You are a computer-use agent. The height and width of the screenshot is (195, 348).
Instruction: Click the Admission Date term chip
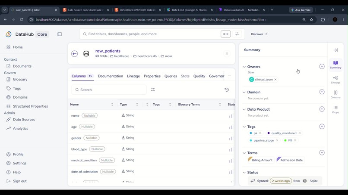(x=290, y=160)
